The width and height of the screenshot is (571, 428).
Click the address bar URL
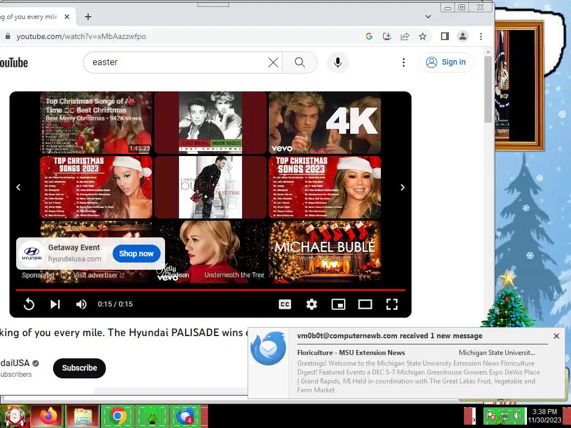[x=81, y=36]
